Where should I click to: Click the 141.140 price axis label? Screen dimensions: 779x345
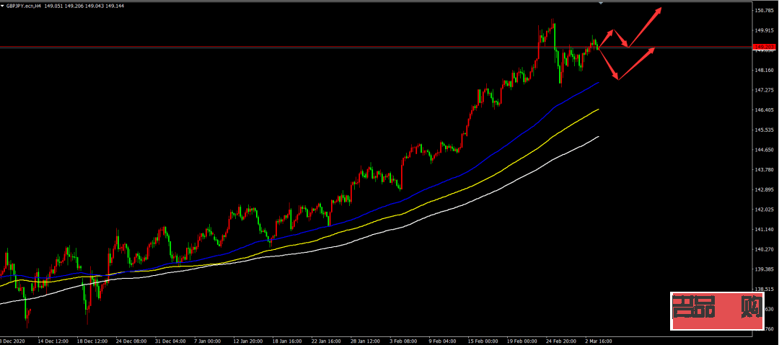(765, 229)
